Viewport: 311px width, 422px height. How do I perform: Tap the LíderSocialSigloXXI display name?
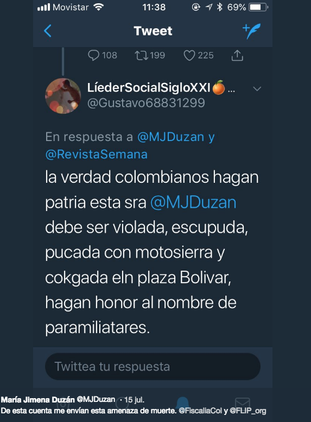(x=149, y=87)
